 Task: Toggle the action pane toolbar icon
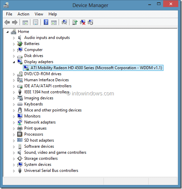pos(54,22)
